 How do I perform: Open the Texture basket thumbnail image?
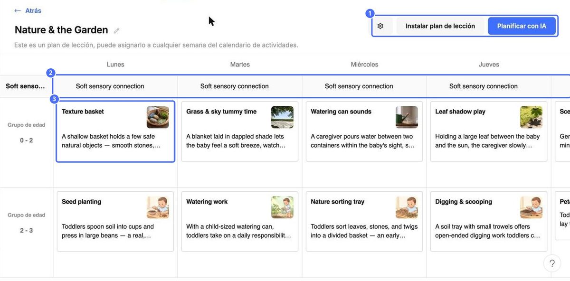(158, 117)
